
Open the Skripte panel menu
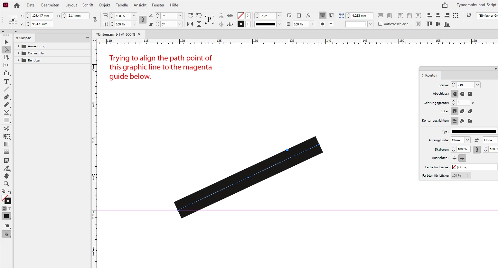pos(87,38)
